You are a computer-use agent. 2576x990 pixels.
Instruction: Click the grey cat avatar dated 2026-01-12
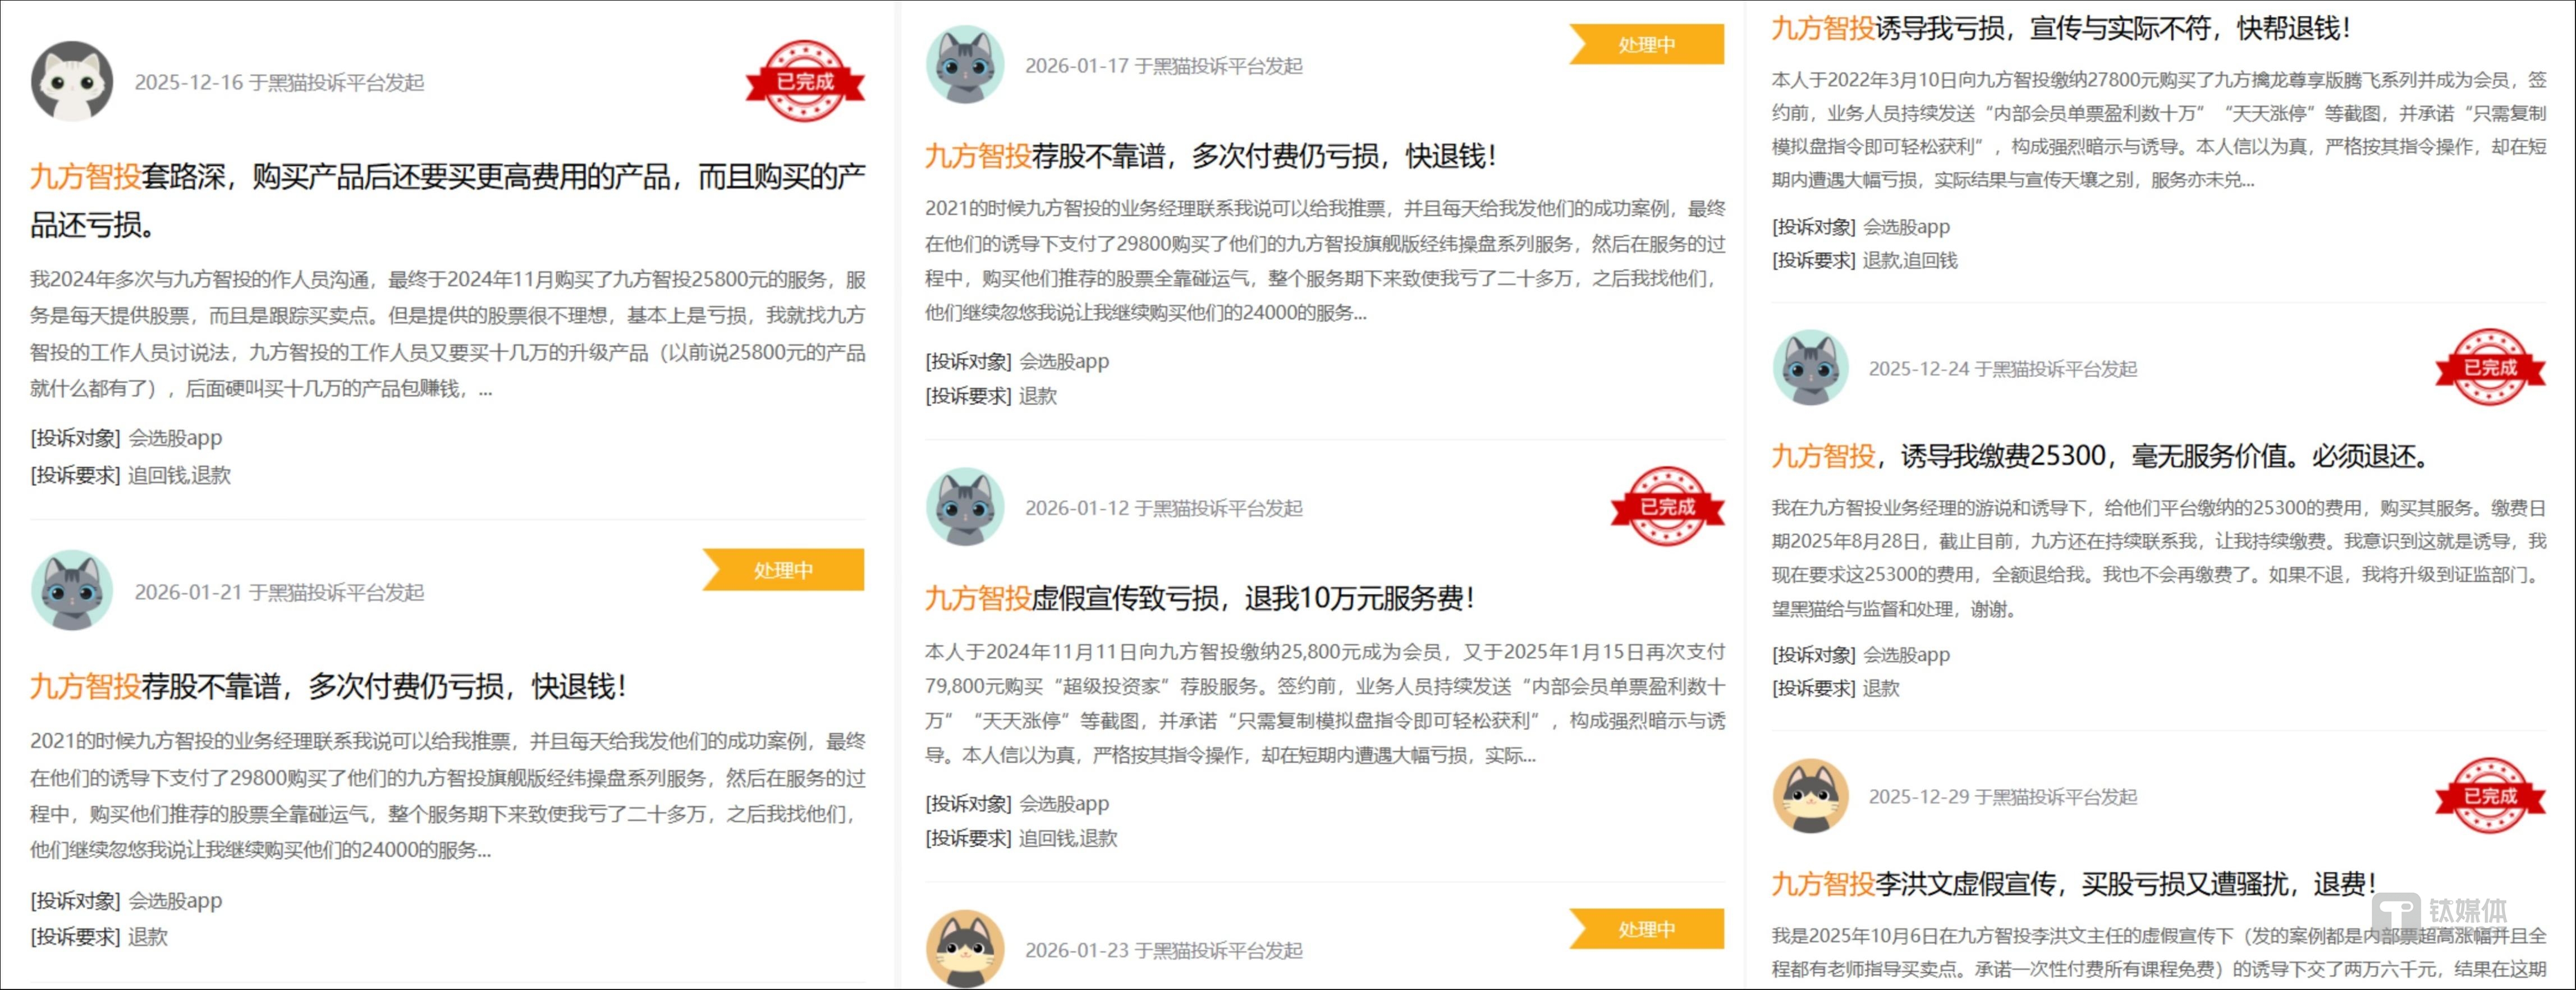(x=965, y=507)
